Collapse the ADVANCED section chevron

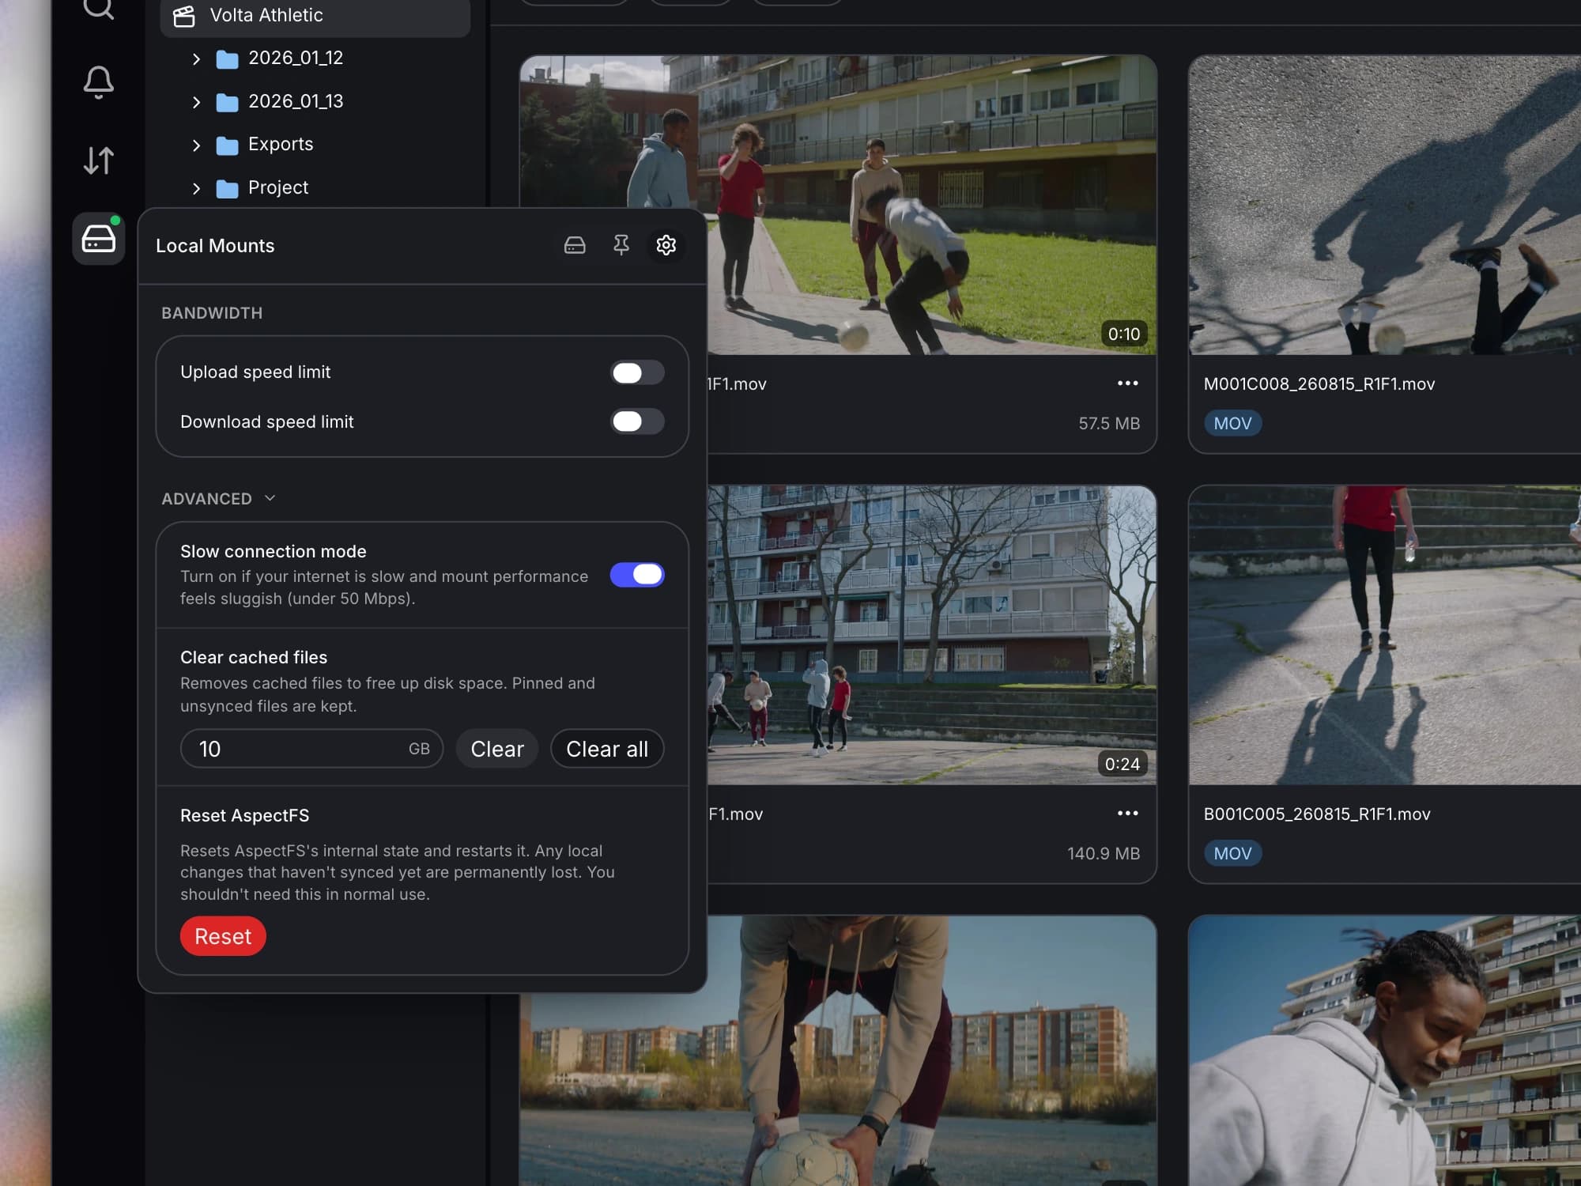coord(270,498)
